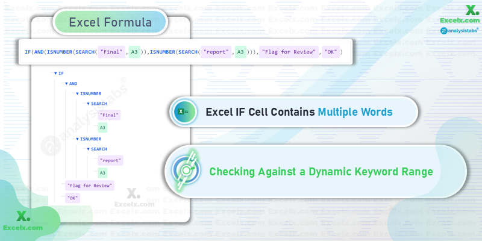Click IF(AND(ISNUMBER(SEARCH( text starting the formula
Viewport: 482px width, 241px height.
(x=61, y=52)
